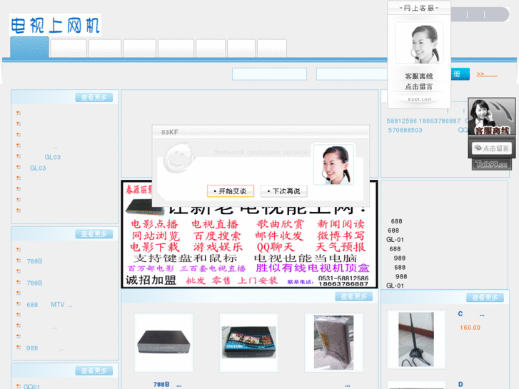Click 查看更多 in the bottom left panel

click(x=94, y=370)
